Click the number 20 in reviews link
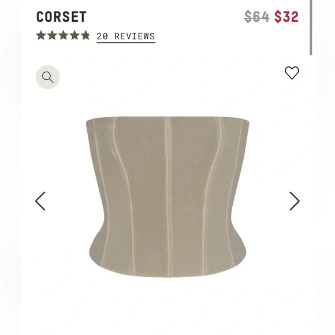The height and width of the screenshot is (335, 335). pos(102,36)
